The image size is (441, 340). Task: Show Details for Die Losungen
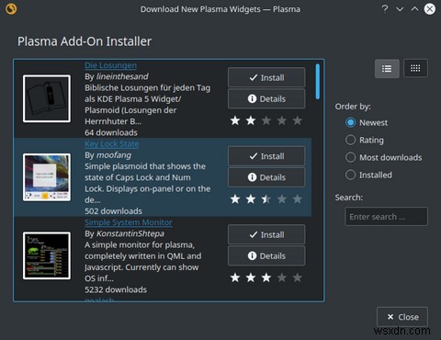[x=266, y=98]
